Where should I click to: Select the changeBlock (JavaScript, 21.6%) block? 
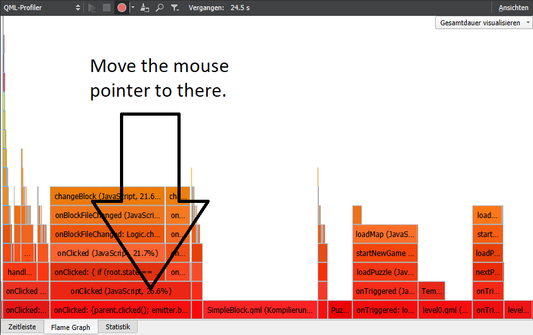[107, 196]
